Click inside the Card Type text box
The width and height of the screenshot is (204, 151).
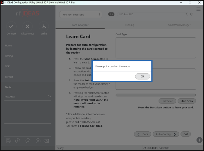pos(156,48)
